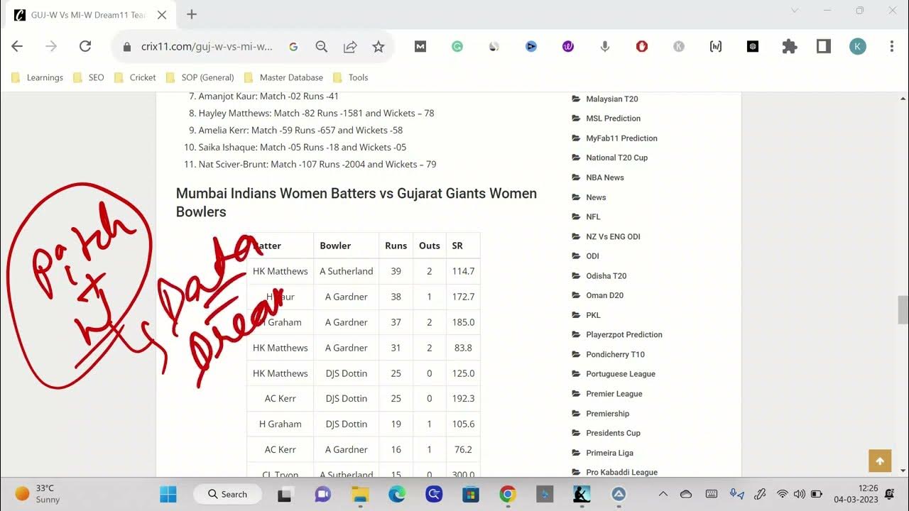Open the Extensions puzzle icon

click(x=789, y=46)
